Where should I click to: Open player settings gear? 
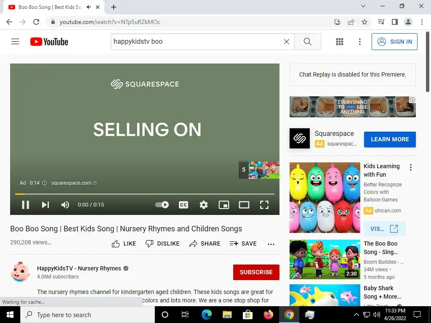click(x=204, y=205)
